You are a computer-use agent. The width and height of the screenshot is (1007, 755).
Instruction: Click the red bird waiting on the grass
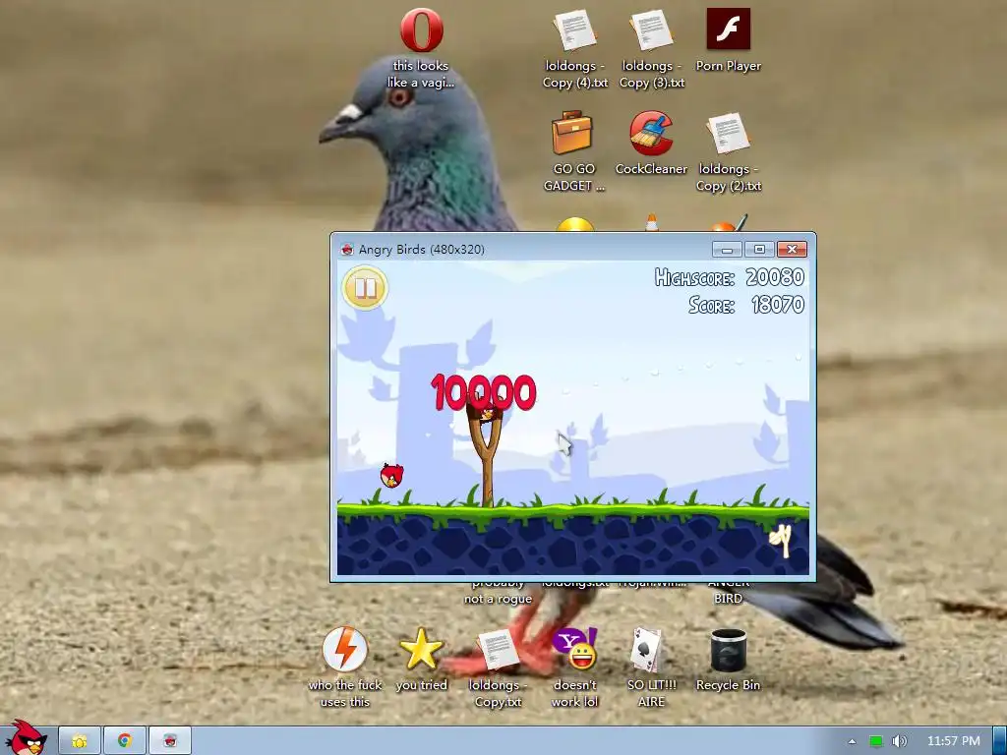tap(391, 475)
